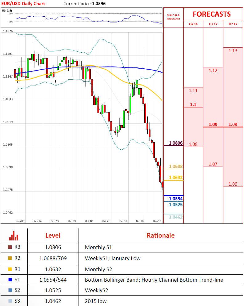The height and width of the screenshot is (306, 244).
Task: Click the FORECASTS heading
Action: tap(212, 14)
